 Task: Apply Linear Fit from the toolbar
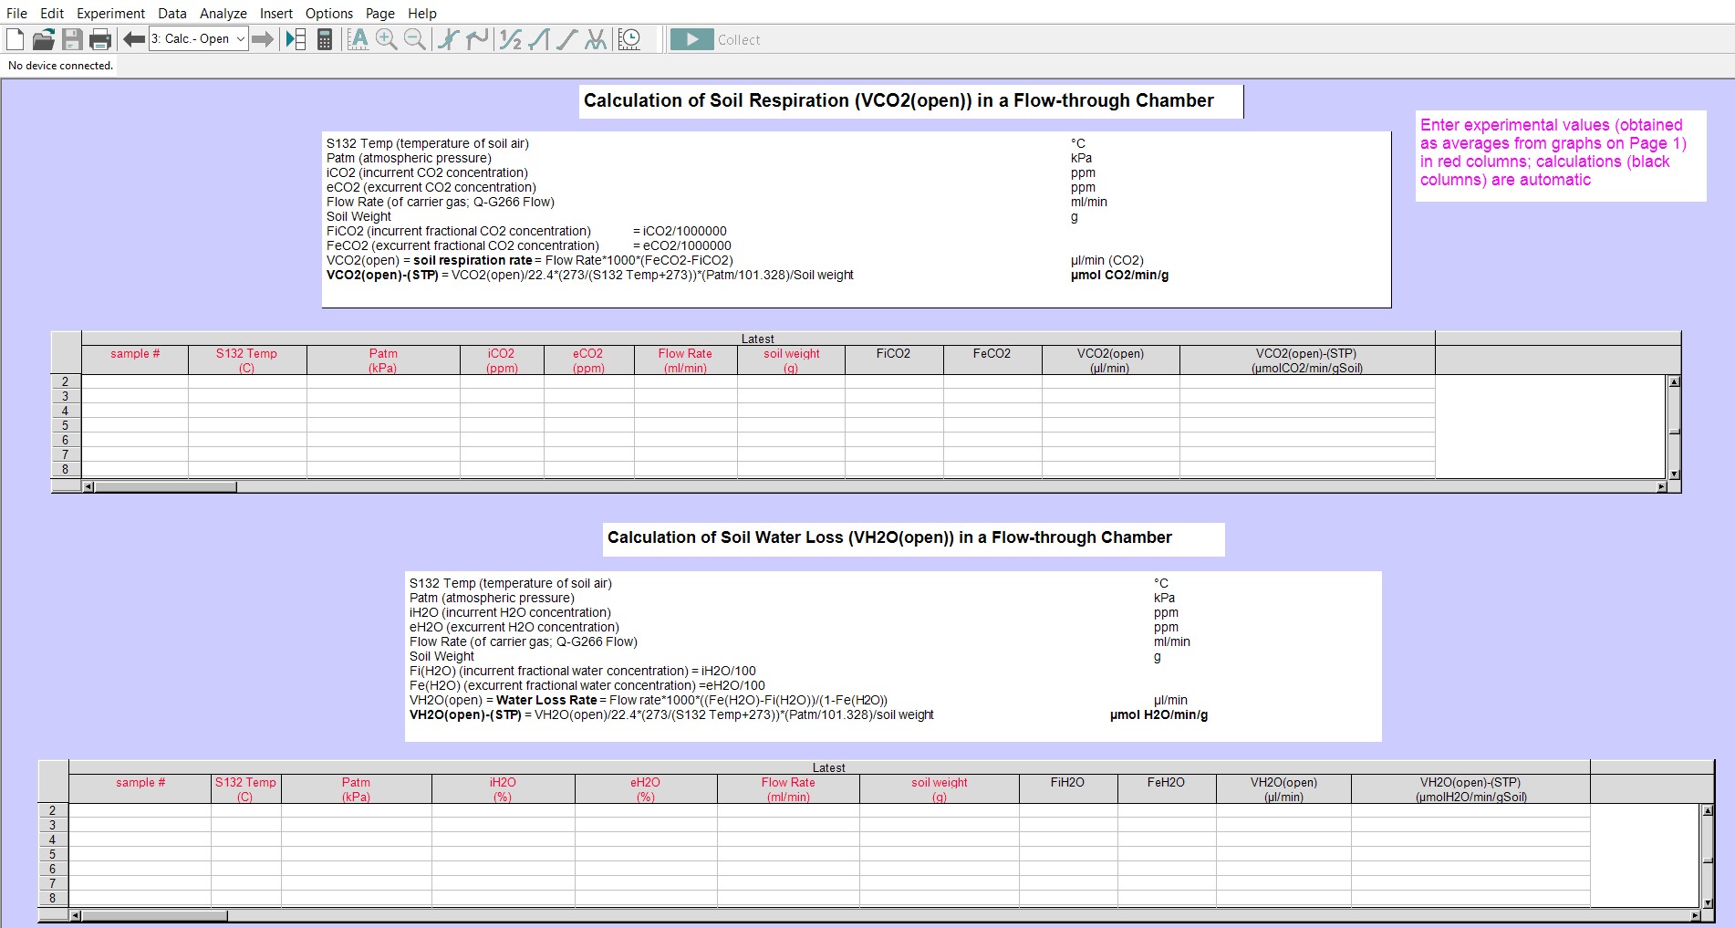[567, 39]
